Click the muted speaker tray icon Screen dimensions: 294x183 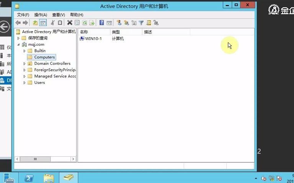(263, 178)
